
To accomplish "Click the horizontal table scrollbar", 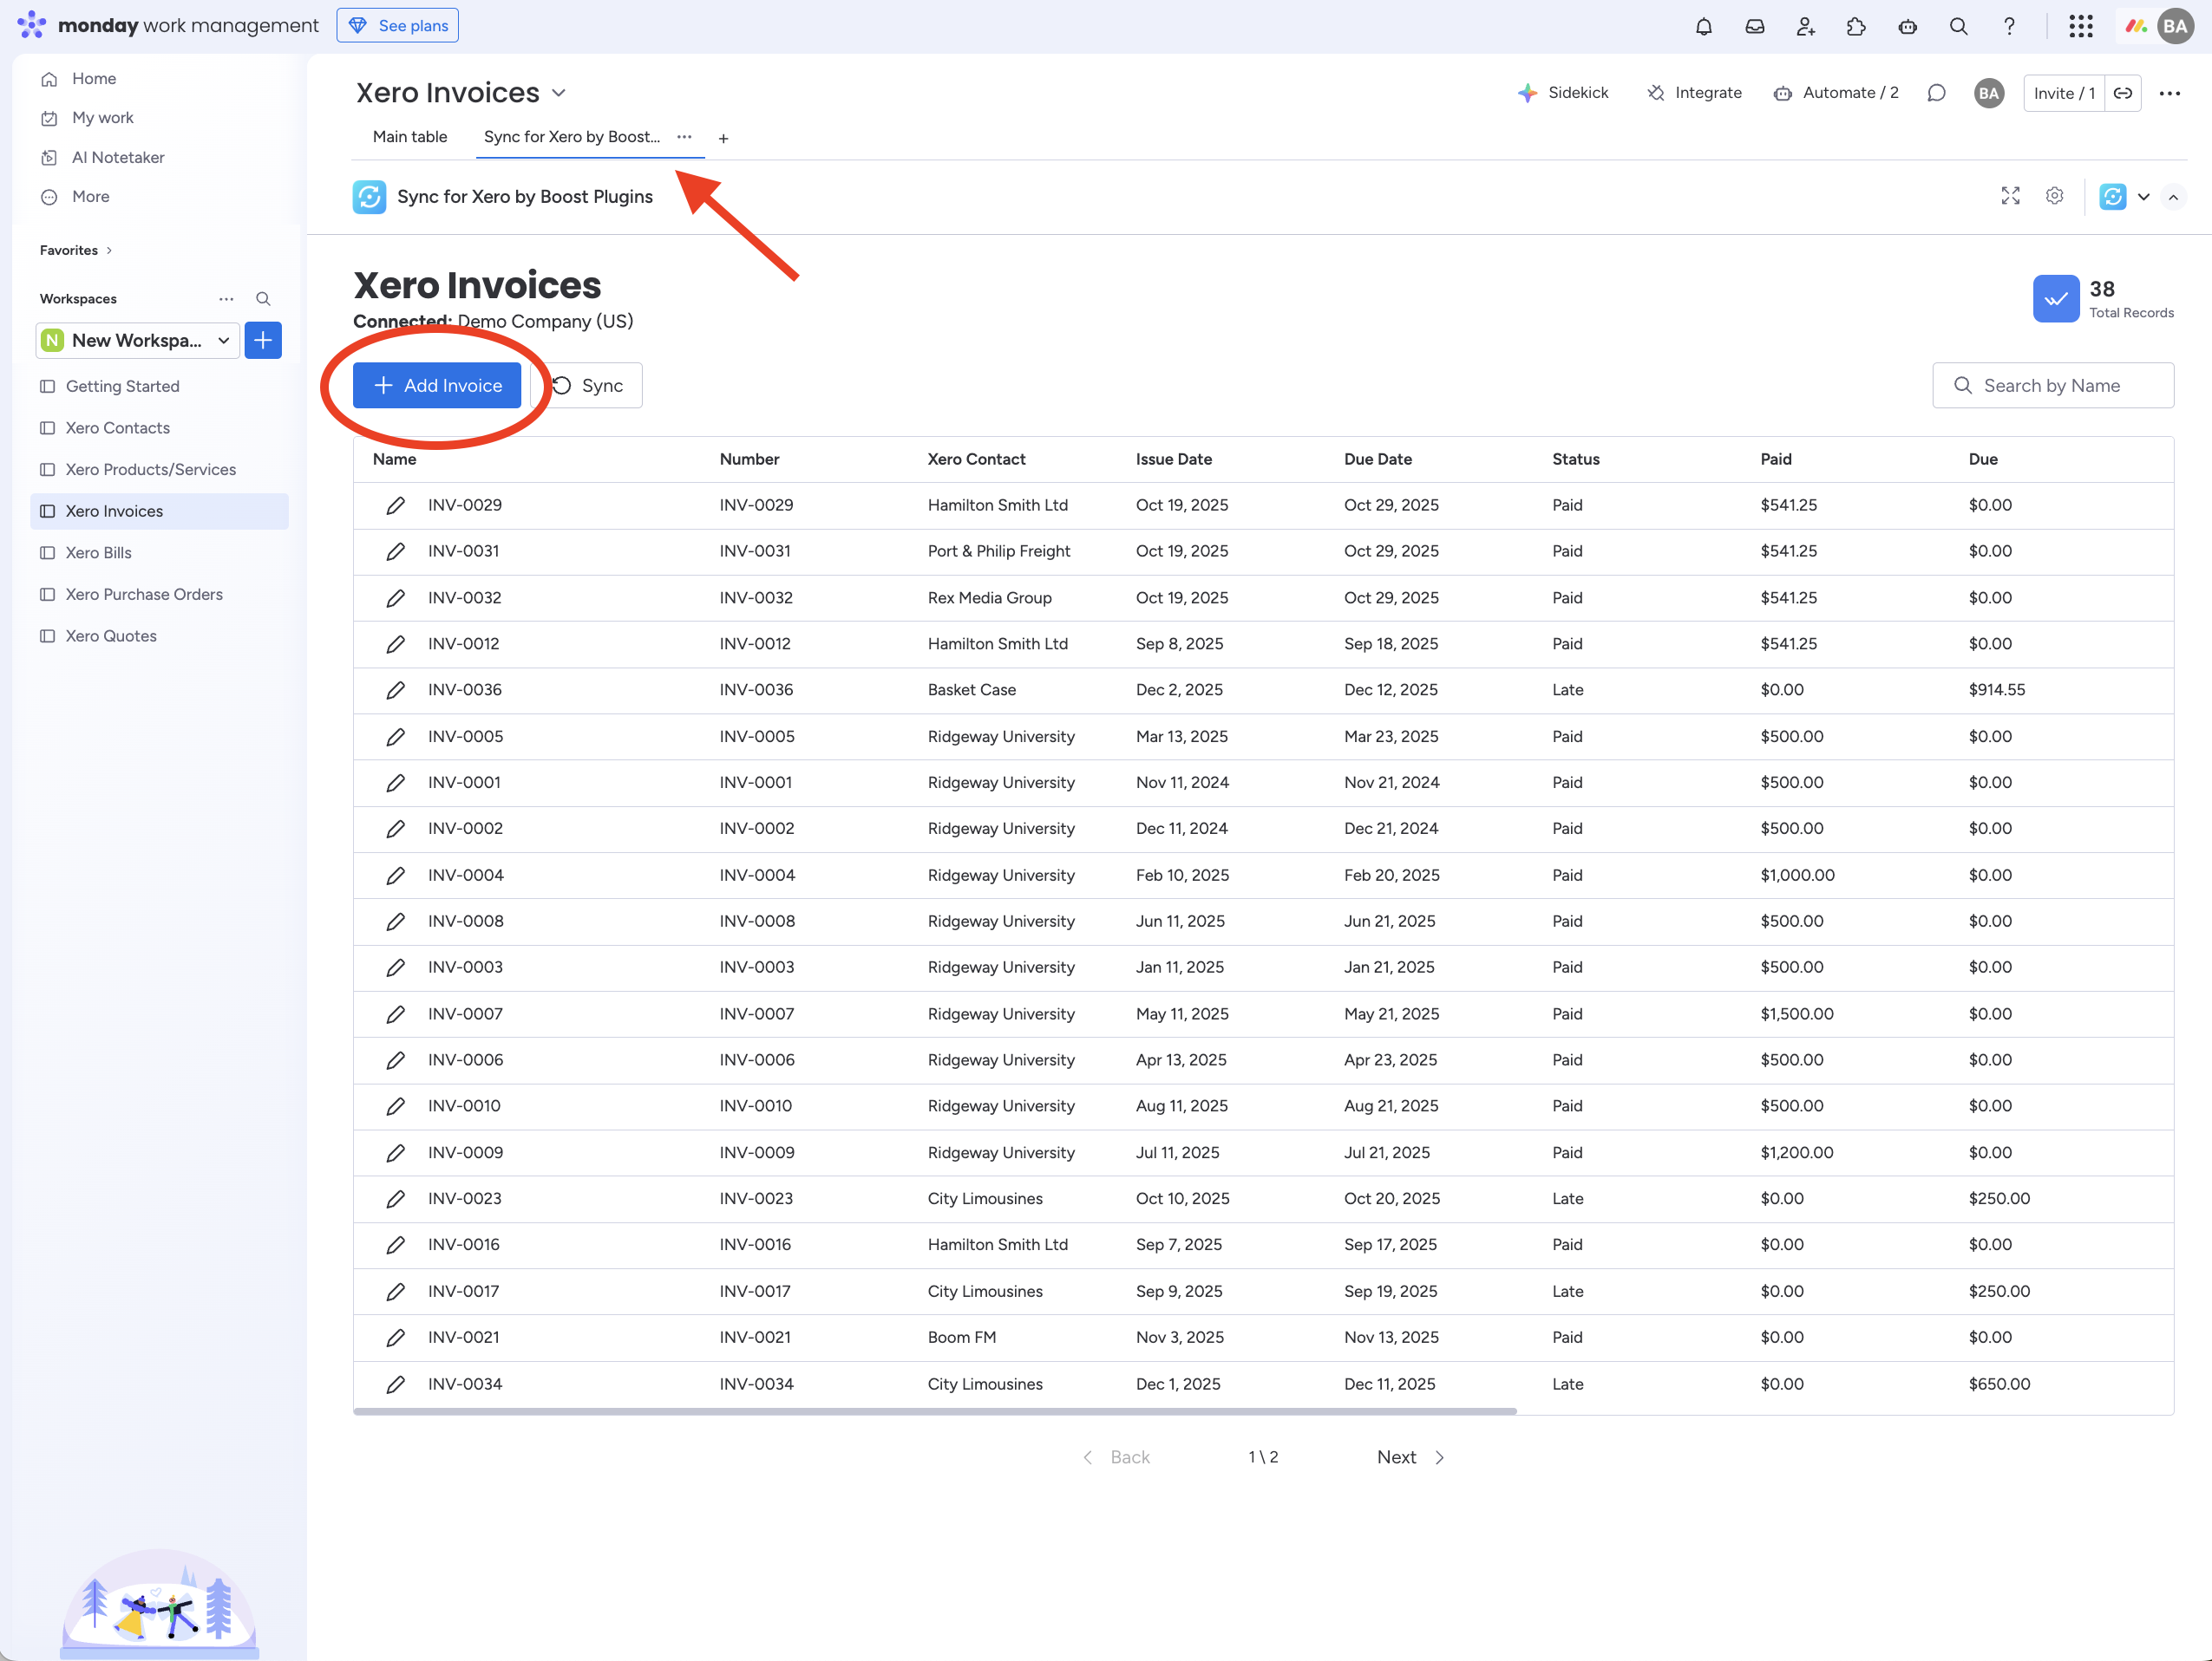I will pyautogui.click(x=934, y=1411).
